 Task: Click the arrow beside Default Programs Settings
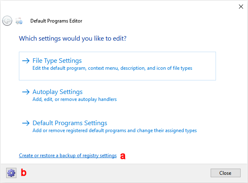(x=26, y=123)
